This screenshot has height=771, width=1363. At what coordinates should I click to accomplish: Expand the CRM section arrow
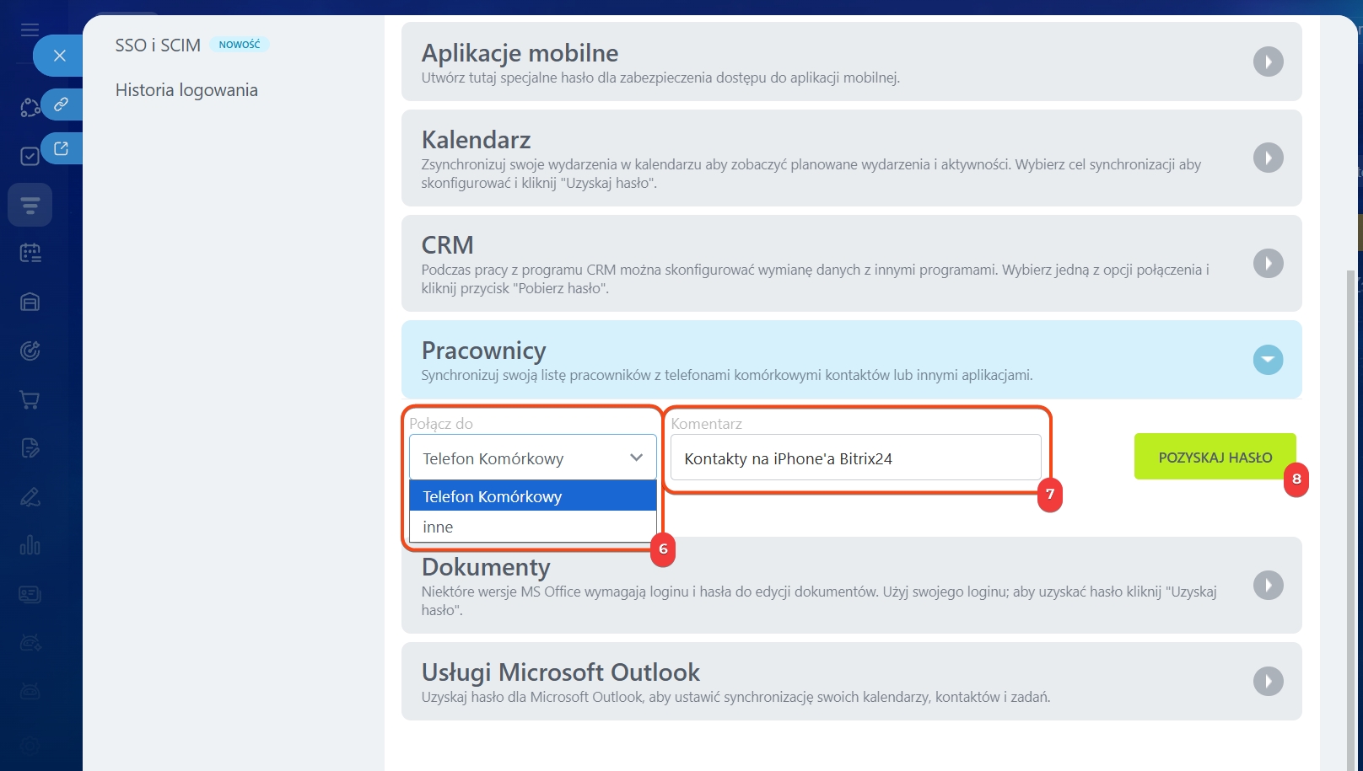1268,263
